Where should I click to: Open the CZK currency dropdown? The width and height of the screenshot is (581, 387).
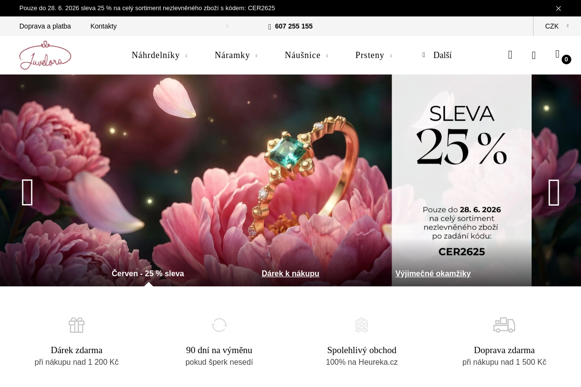tap(557, 26)
